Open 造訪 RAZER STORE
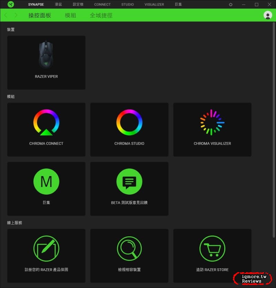The height and width of the screenshot is (288, 276). click(x=212, y=255)
